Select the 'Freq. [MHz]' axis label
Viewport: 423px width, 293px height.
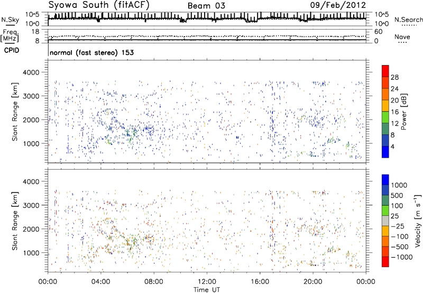coord(11,36)
